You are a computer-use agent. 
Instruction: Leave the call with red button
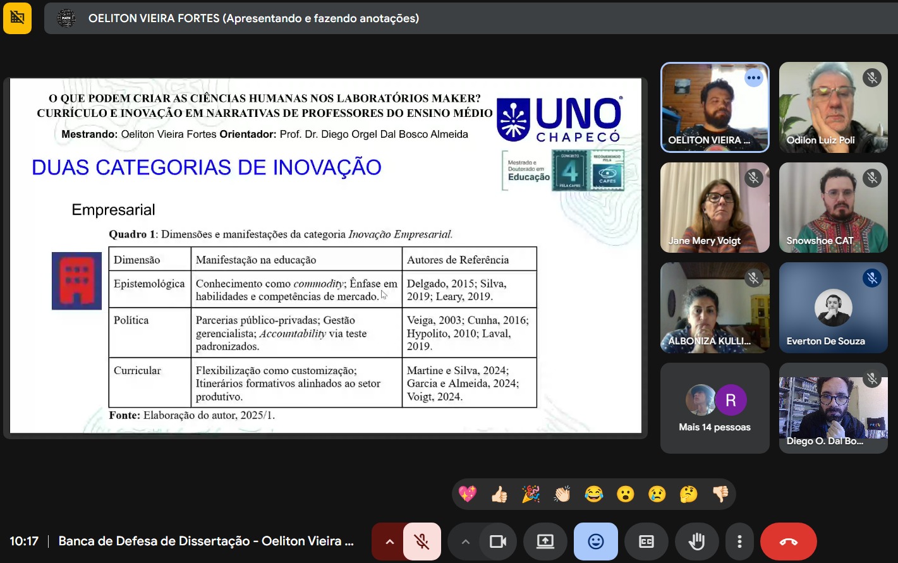[788, 542]
